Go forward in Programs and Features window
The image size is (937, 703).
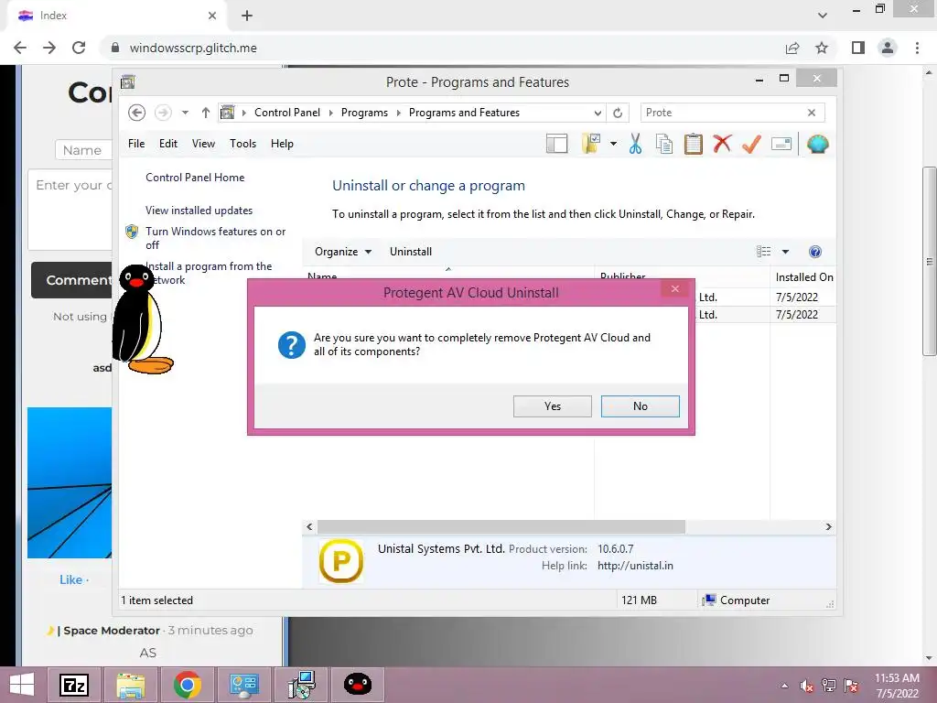click(163, 113)
